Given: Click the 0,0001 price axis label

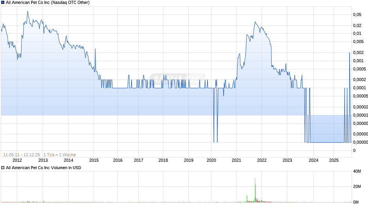Looking at the screenshot, I should (x=359, y=88).
